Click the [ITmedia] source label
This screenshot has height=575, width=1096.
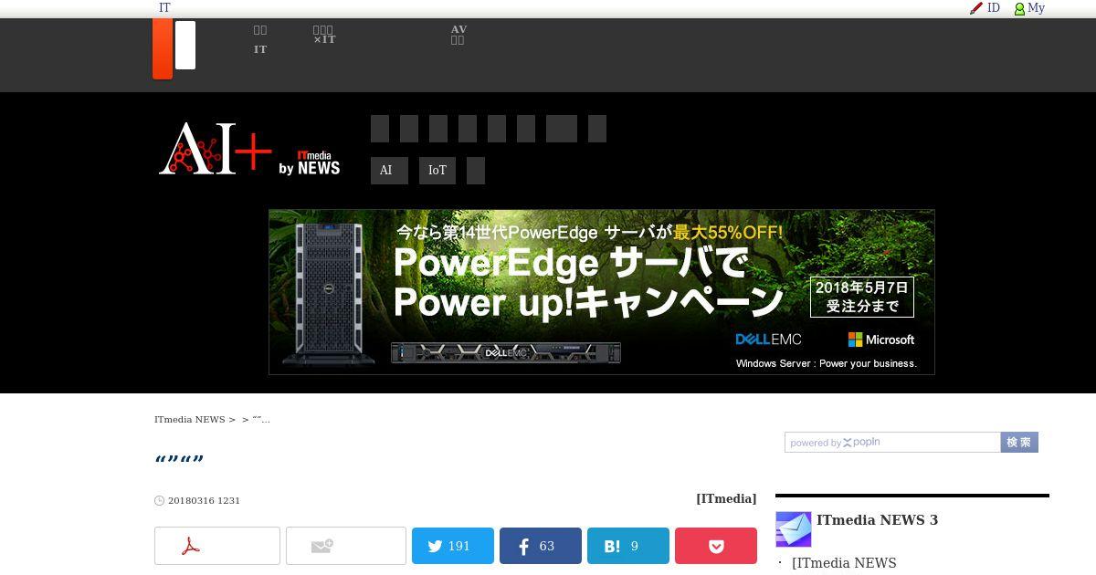click(726, 498)
